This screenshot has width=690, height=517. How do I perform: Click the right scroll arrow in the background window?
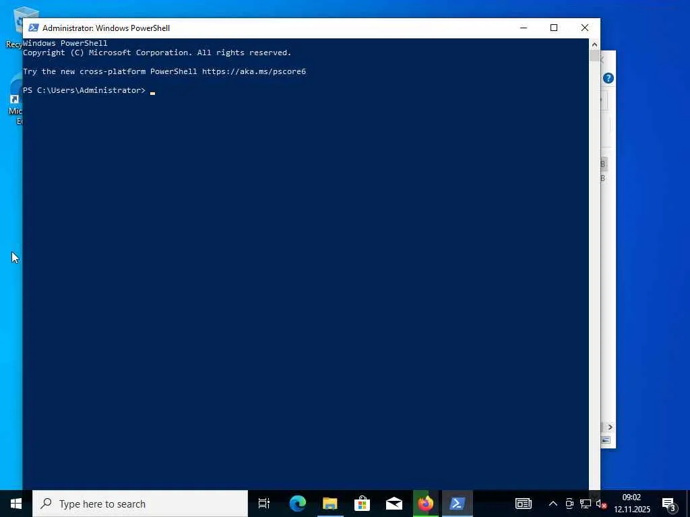(x=610, y=427)
